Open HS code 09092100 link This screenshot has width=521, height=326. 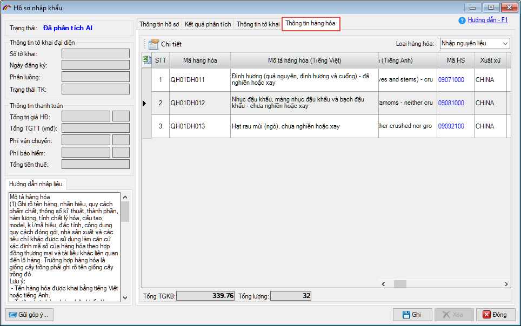point(451,126)
